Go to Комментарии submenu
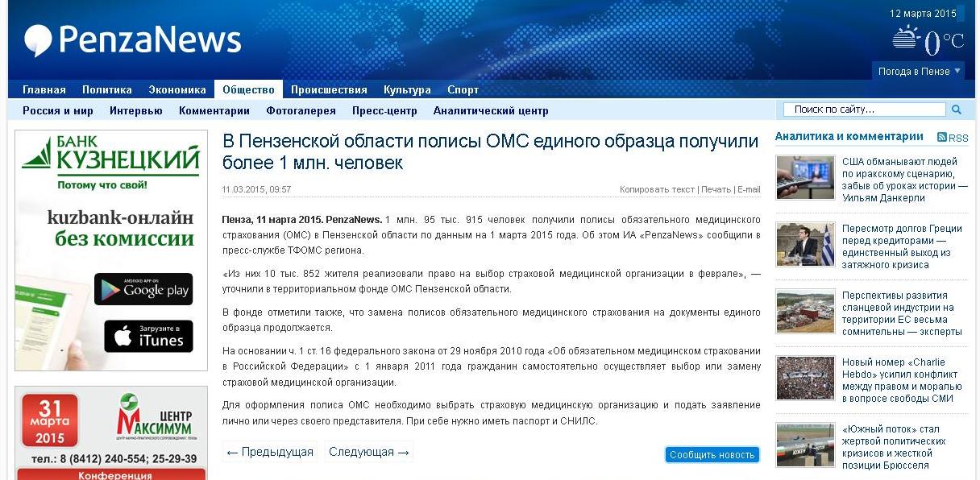The image size is (980, 480). click(x=214, y=110)
